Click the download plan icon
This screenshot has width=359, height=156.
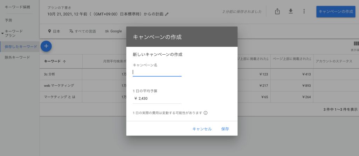(291, 11)
